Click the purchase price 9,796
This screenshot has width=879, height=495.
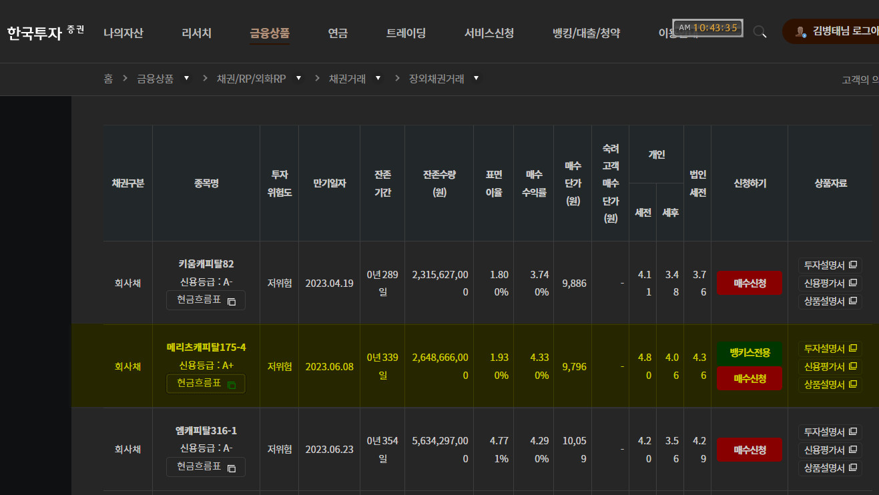coord(574,366)
